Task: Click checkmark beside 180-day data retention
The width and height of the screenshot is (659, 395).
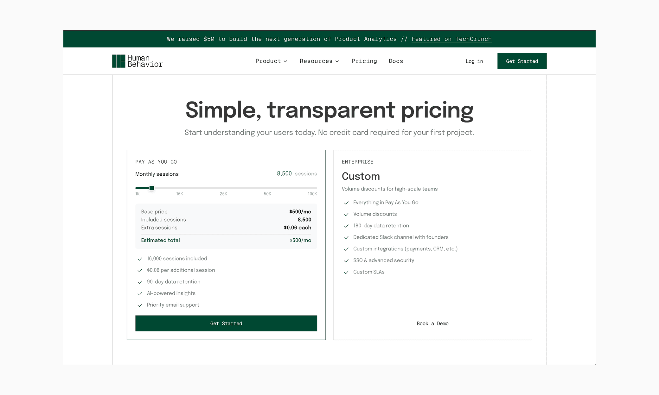Action: [x=346, y=226]
